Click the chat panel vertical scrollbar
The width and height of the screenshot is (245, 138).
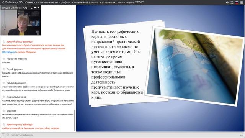click(x=75, y=120)
